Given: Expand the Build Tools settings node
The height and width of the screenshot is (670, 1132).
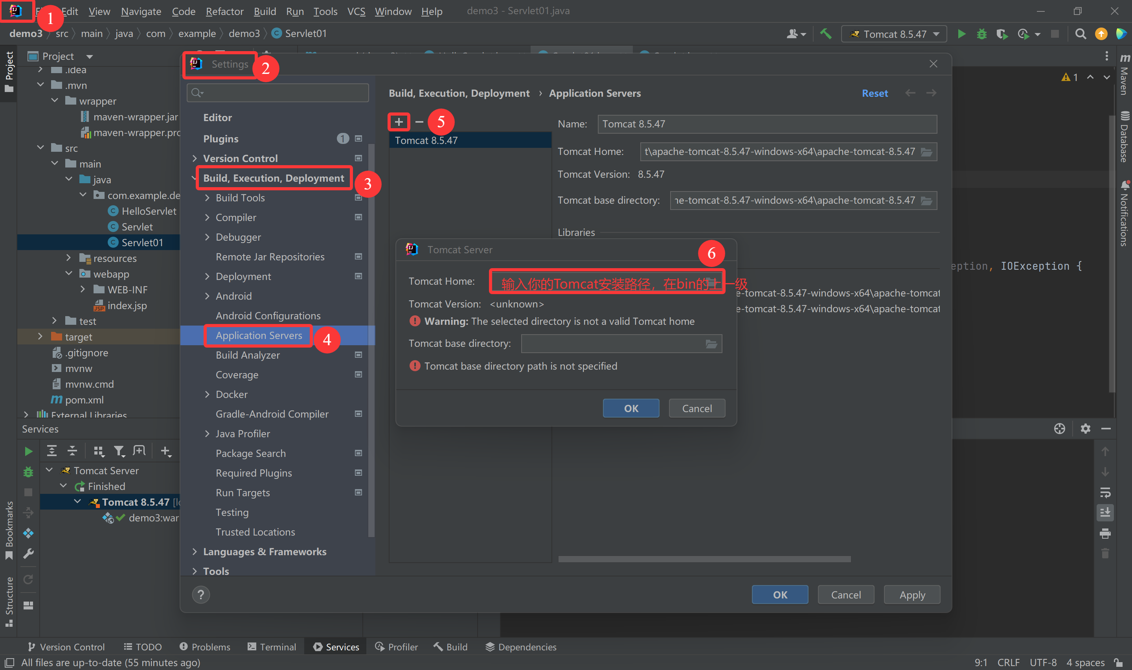Looking at the screenshot, I should pos(208,198).
